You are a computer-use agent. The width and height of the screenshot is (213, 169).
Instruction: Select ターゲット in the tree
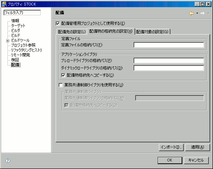pos(18,25)
